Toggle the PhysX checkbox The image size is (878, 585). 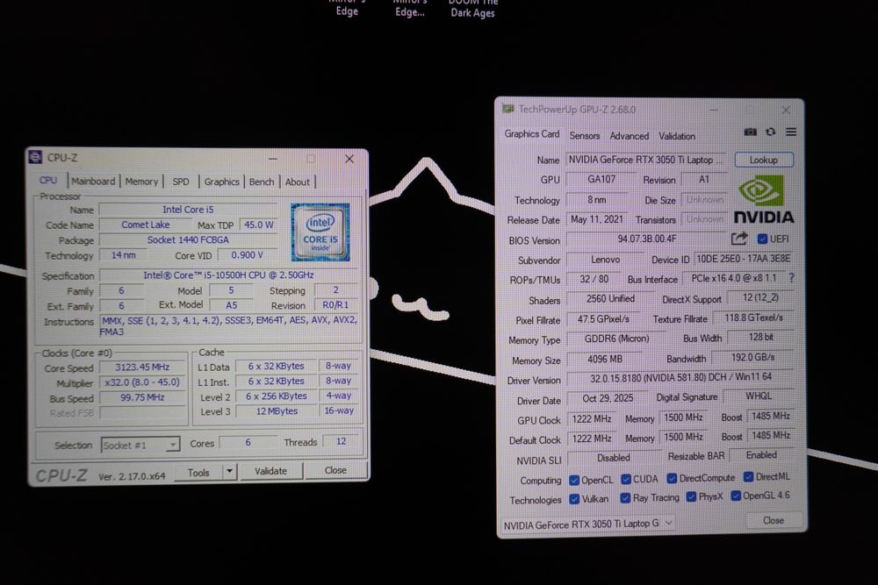pyautogui.click(x=691, y=496)
